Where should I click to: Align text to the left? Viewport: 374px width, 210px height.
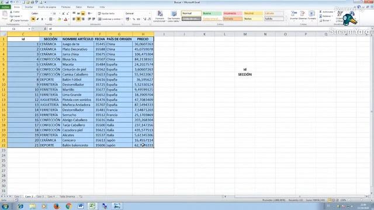click(74, 19)
